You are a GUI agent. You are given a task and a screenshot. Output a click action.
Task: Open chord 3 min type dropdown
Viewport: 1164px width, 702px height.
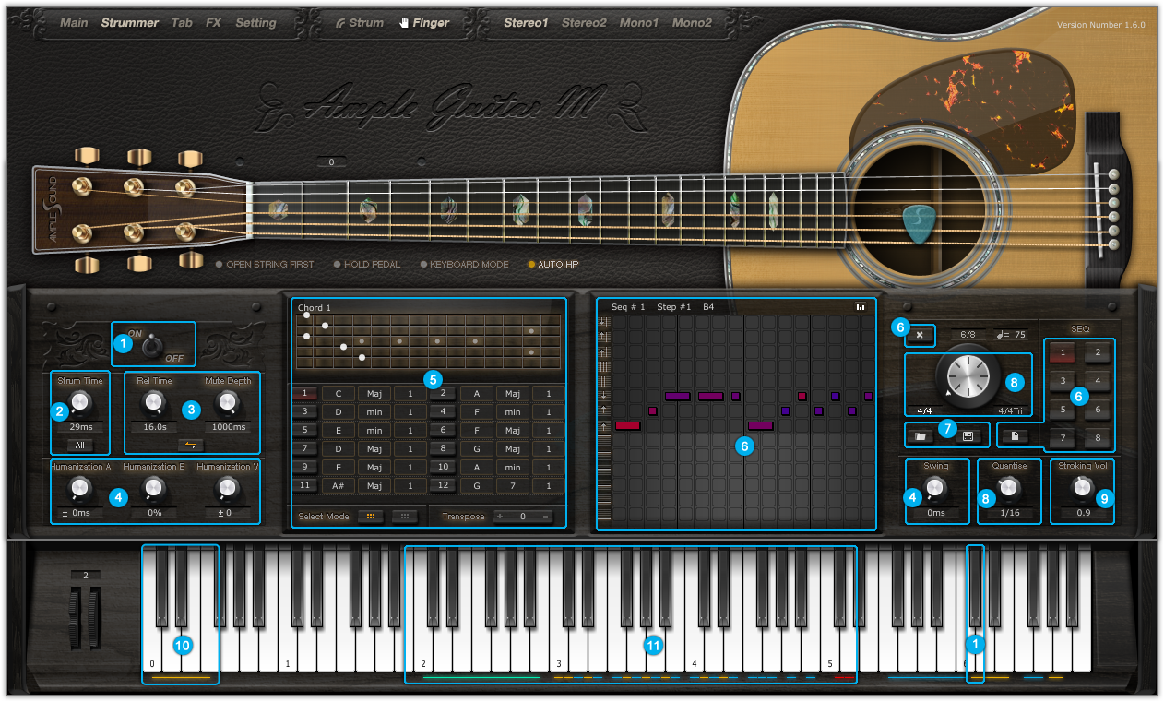374,411
